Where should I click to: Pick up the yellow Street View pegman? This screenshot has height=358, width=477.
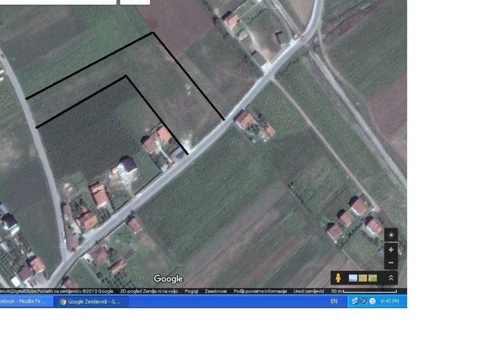pos(338,278)
